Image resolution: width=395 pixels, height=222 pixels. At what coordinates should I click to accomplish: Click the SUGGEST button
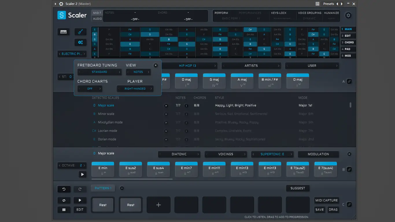[298, 188]
